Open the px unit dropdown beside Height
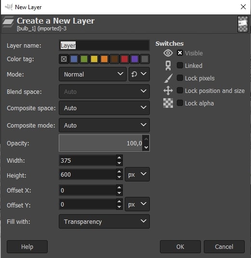 click(137, 174)
